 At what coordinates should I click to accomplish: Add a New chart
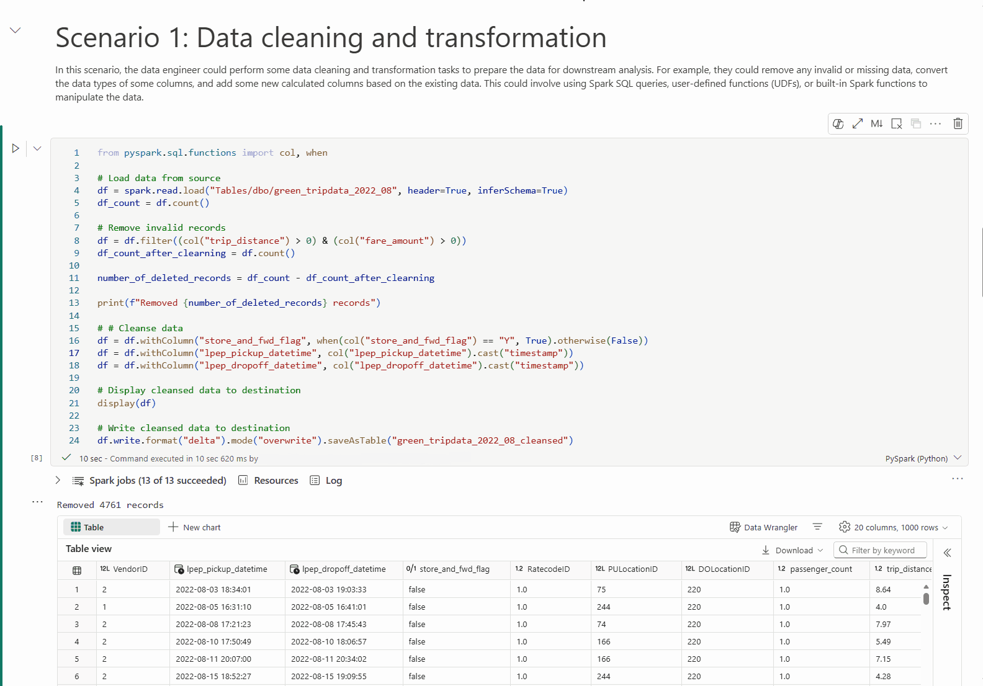pos(194,527)
